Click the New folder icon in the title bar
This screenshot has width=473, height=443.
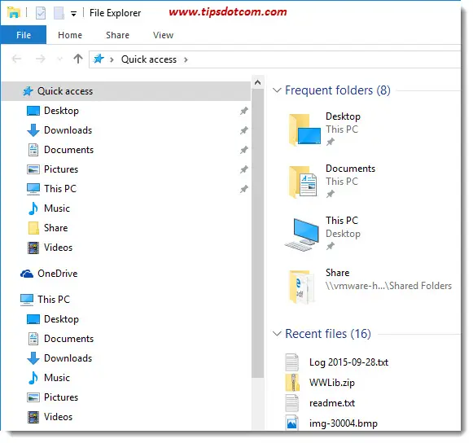(59, 13)
